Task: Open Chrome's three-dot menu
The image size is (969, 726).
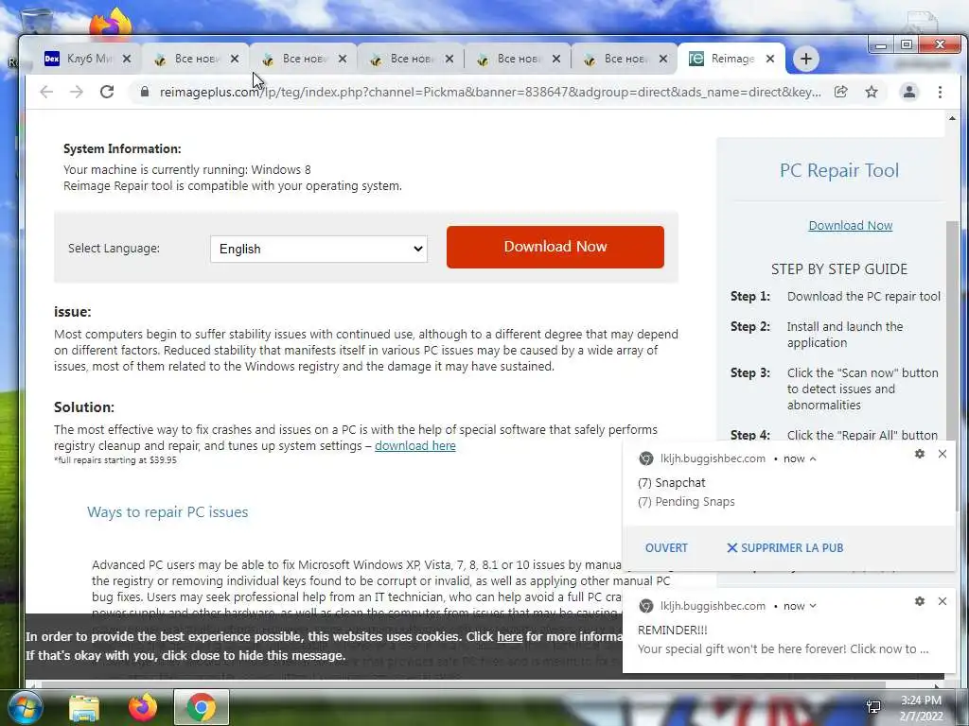Action: 940,92
